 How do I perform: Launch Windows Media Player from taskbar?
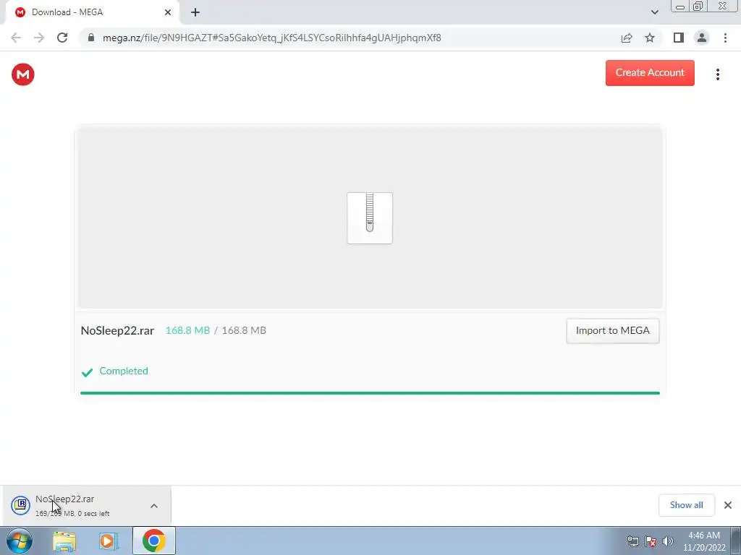click(109, 541)
